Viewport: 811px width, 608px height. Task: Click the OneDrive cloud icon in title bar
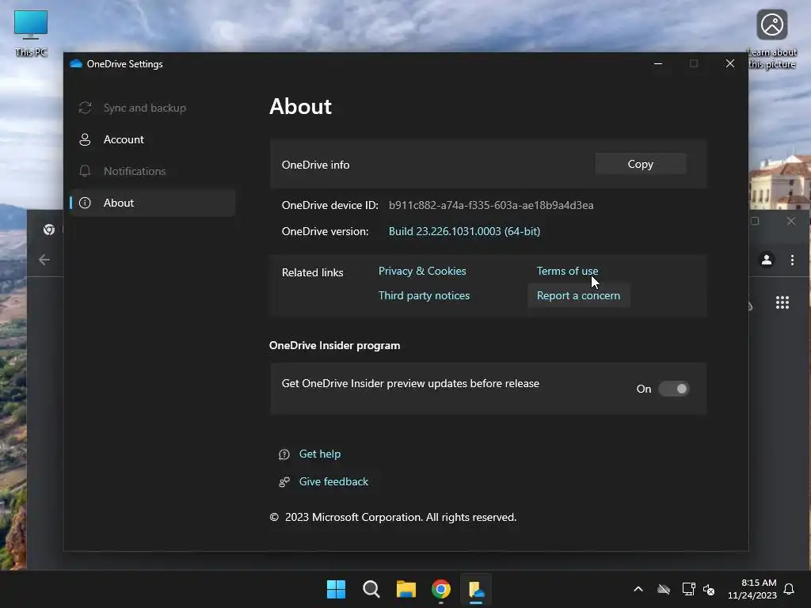click(76, 63)
